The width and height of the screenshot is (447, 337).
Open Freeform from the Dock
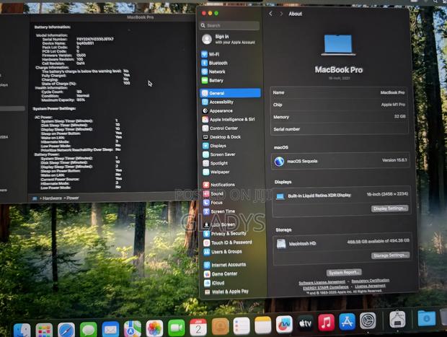click(284, 324)
